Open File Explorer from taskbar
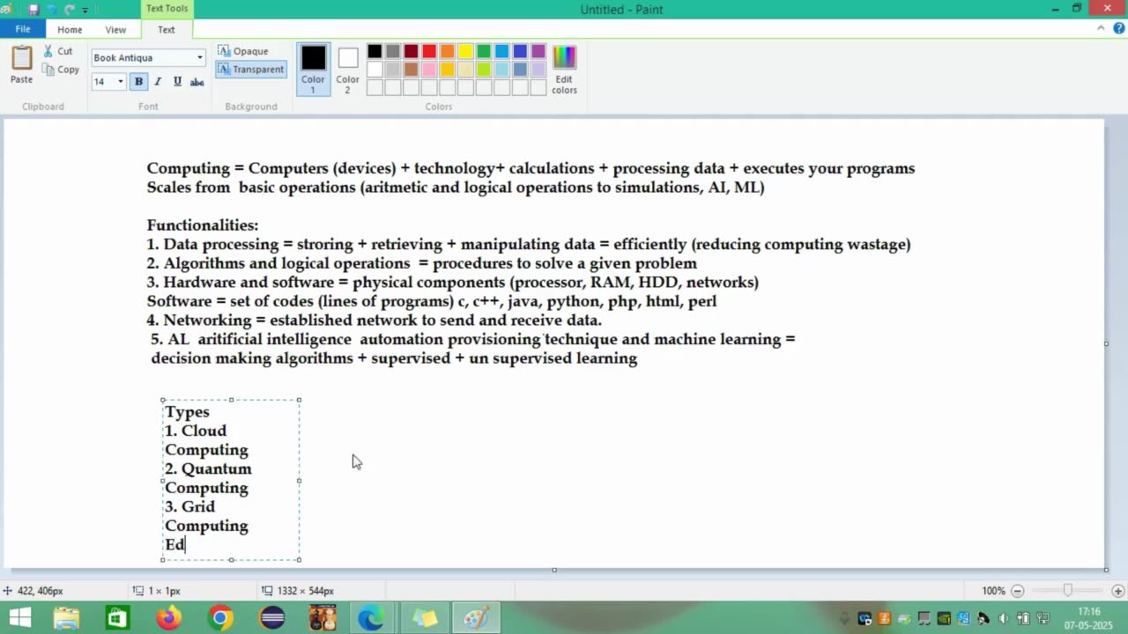1128x634 pixels. (66, 618)
